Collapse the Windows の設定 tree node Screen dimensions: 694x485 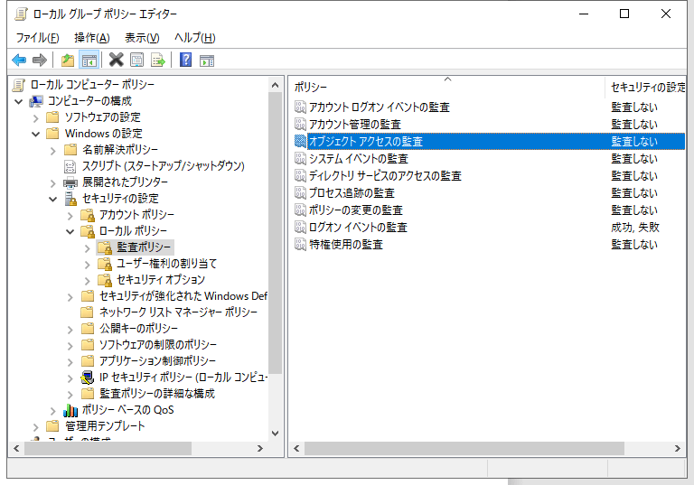(36, 134)
